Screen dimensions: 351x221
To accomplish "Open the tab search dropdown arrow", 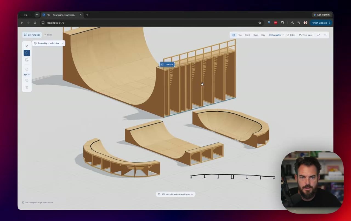I will (x=37, y=15).
